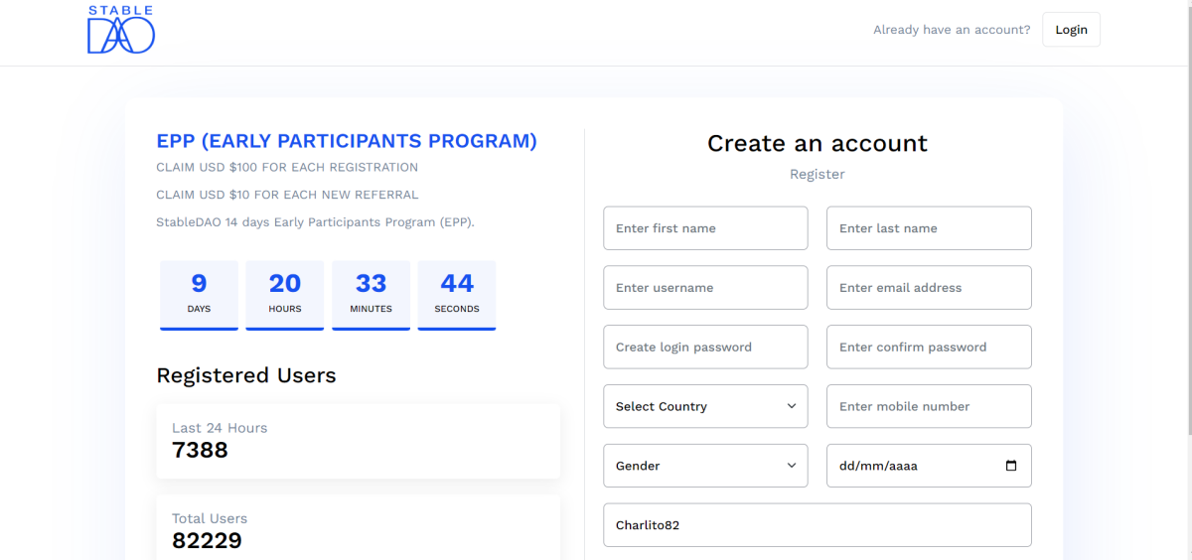The height and width of the screenshot is (560, 1192).
Task: Click the StableDAO logo
Action: 120,30
